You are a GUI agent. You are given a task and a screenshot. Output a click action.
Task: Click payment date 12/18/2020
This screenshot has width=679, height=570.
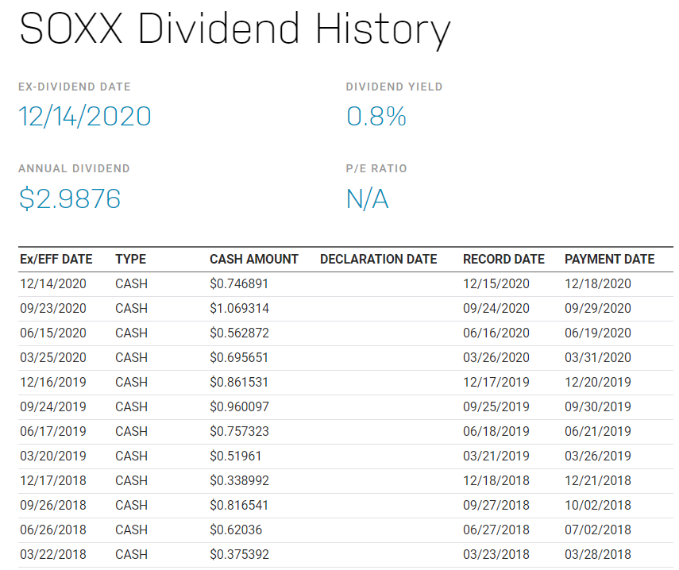(598, 283)
